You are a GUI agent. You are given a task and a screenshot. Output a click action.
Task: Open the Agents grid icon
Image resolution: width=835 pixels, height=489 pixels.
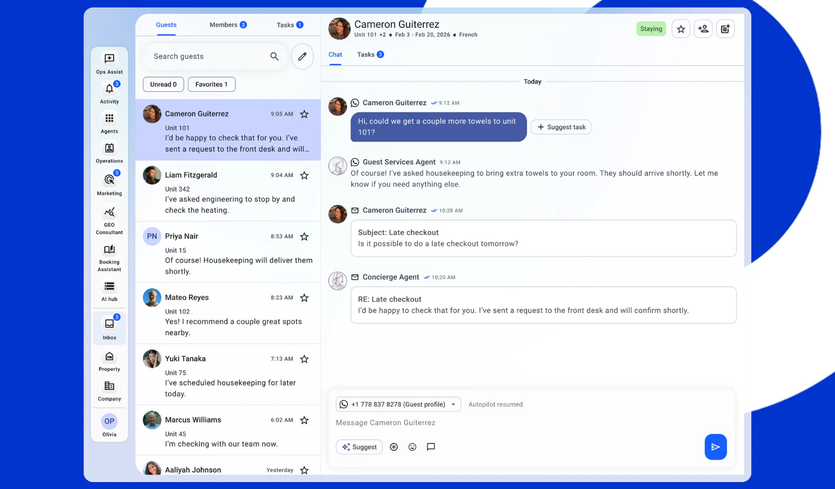pyautogui.click(x=109, y=123)
